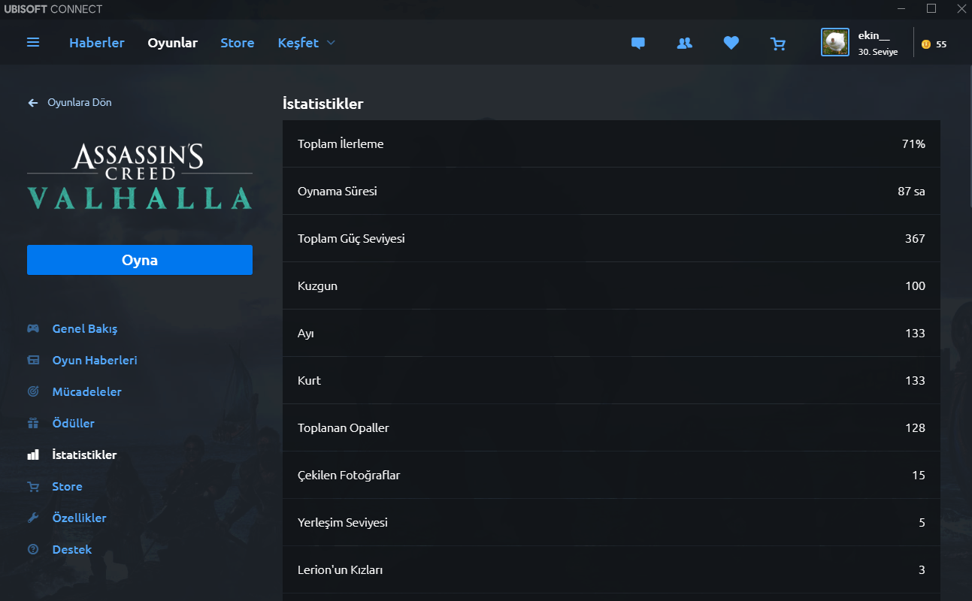The image size is (972, 601).
Task: Click the Mücadeleler target icon
Action: click(x=33, y=392)
